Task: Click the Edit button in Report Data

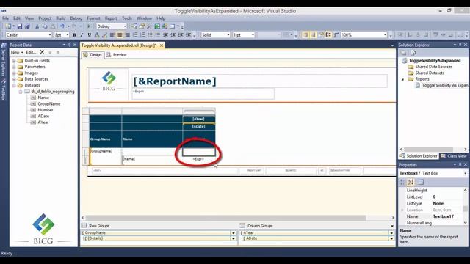Action: click(x=31, y=52)
